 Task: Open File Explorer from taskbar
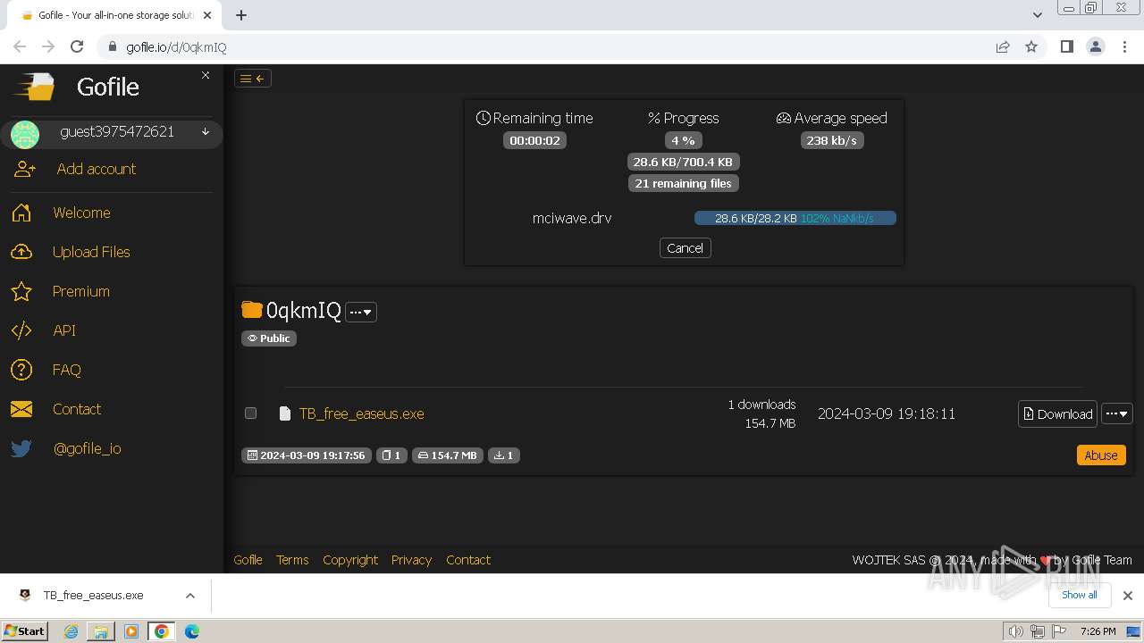[x=101, y=631]
